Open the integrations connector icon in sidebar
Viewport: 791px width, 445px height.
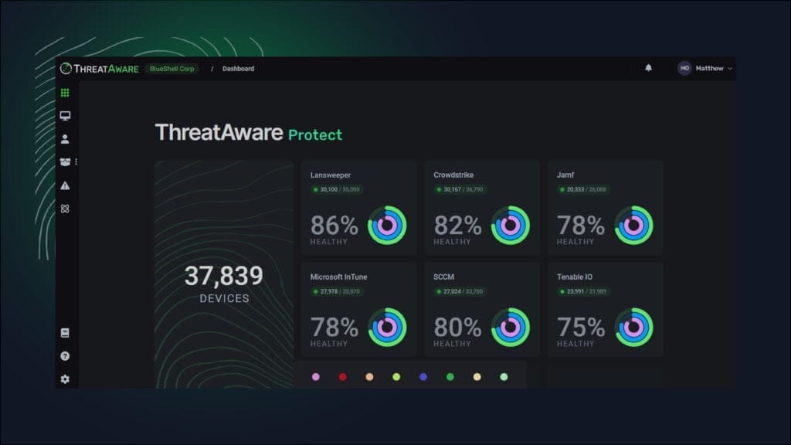[x=65, y=209]
